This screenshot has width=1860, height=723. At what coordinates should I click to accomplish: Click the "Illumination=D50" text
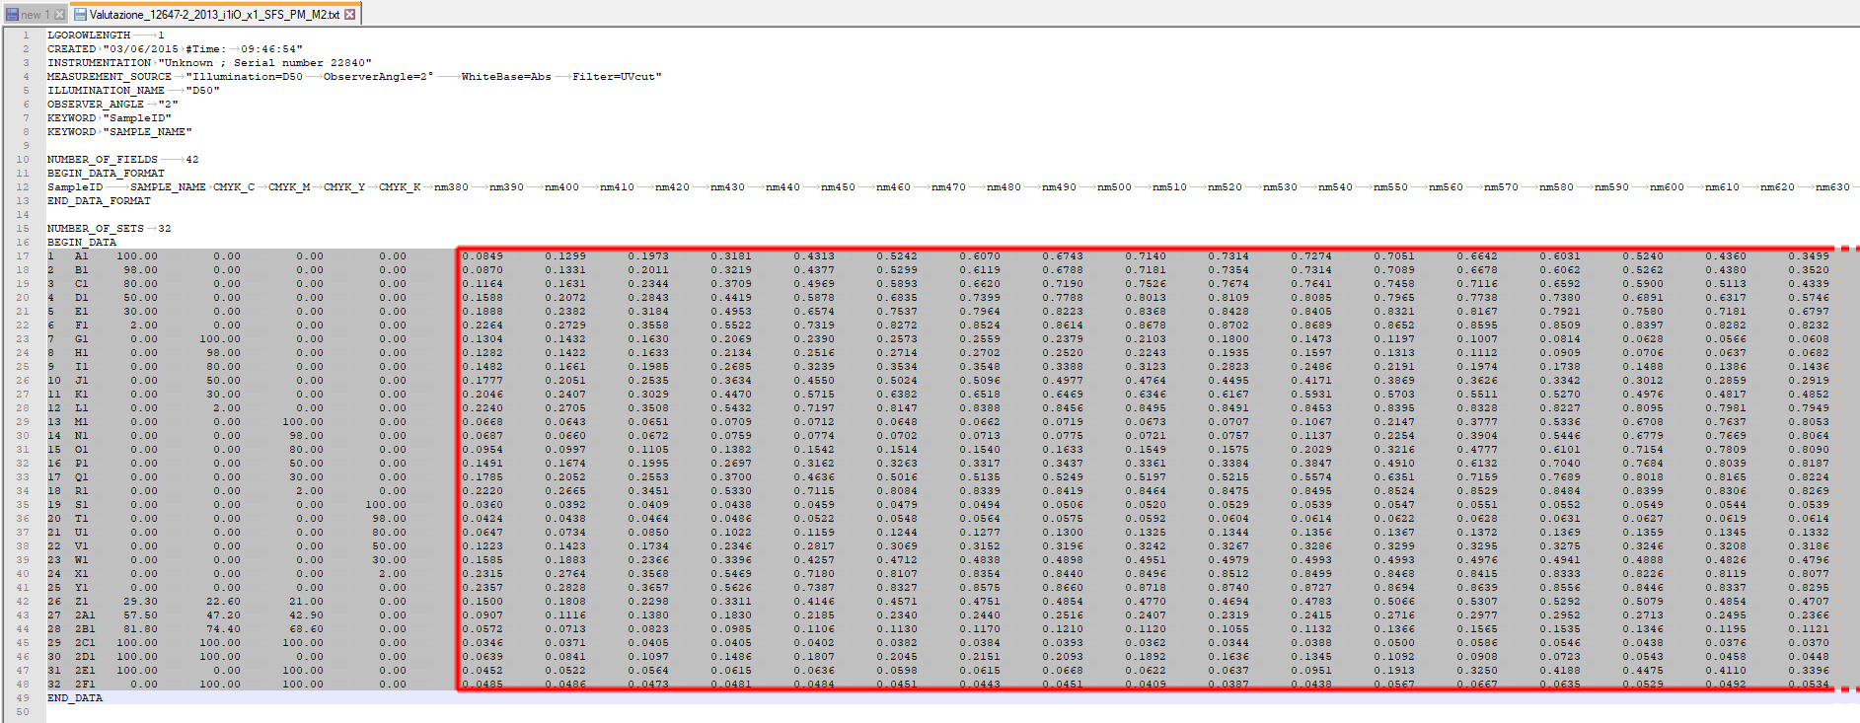click(248, 77)
